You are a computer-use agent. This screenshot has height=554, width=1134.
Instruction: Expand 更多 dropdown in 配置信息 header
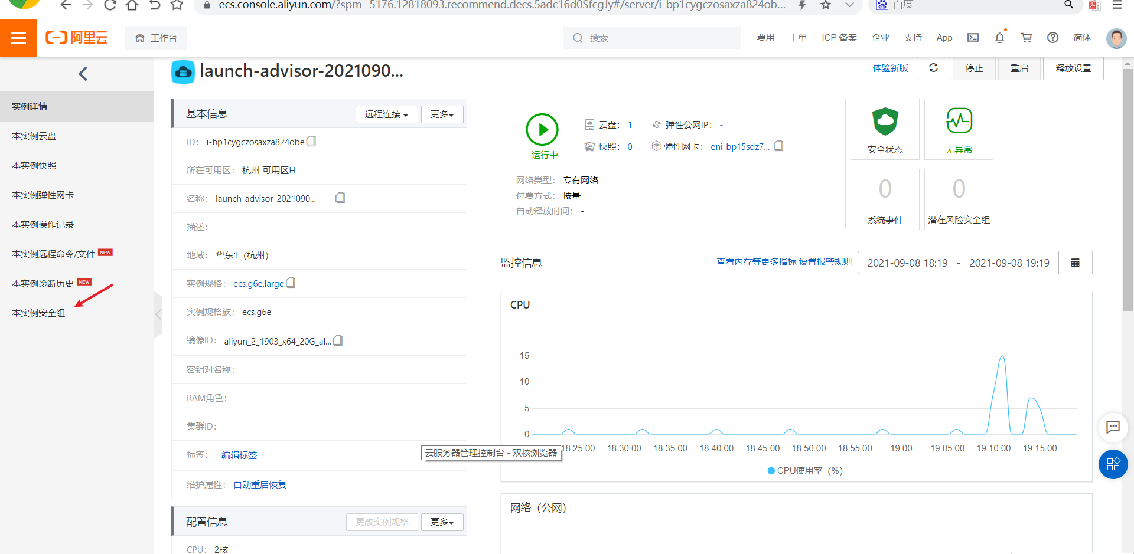pyautogui.click(x=442, y=522)
